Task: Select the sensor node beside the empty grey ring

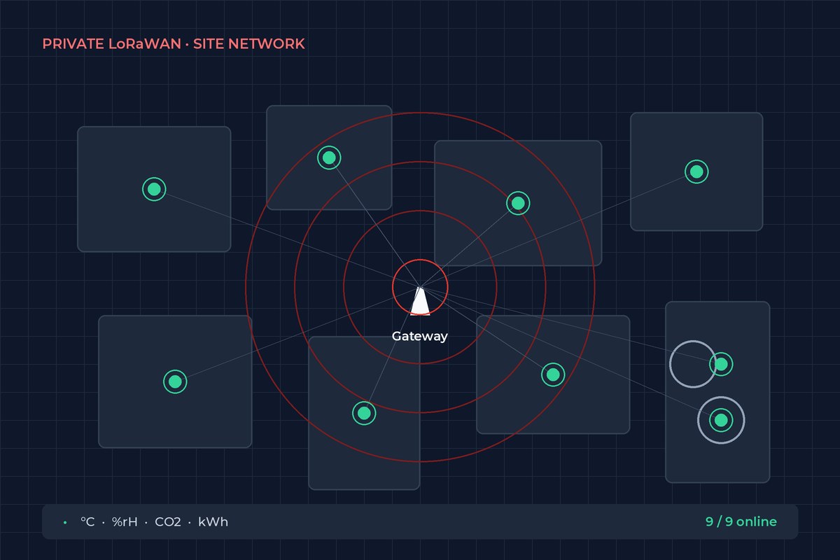Action: pos(721,364)
